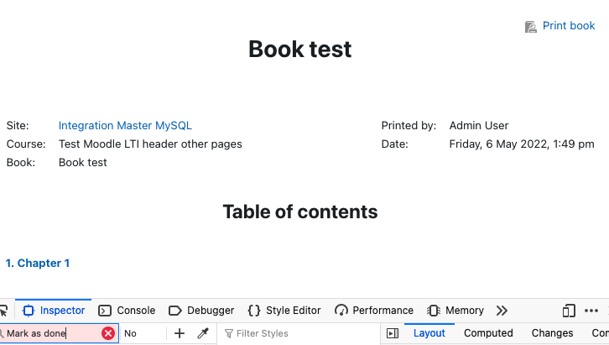
Task: Add new node with plus icon
Action: (180, 333)
